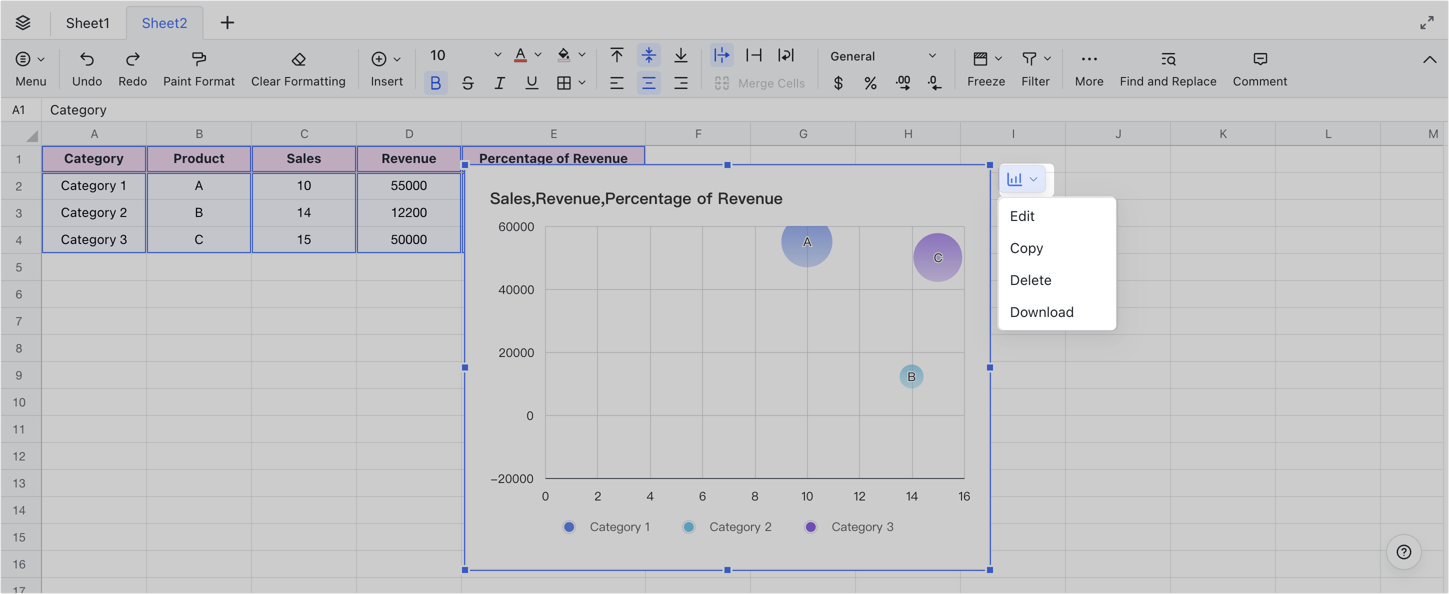The height and width of the screenshot is (594, 1449).
Task: Toggle italic formatting
Action: pyautogui.click(x=499, y=82)
